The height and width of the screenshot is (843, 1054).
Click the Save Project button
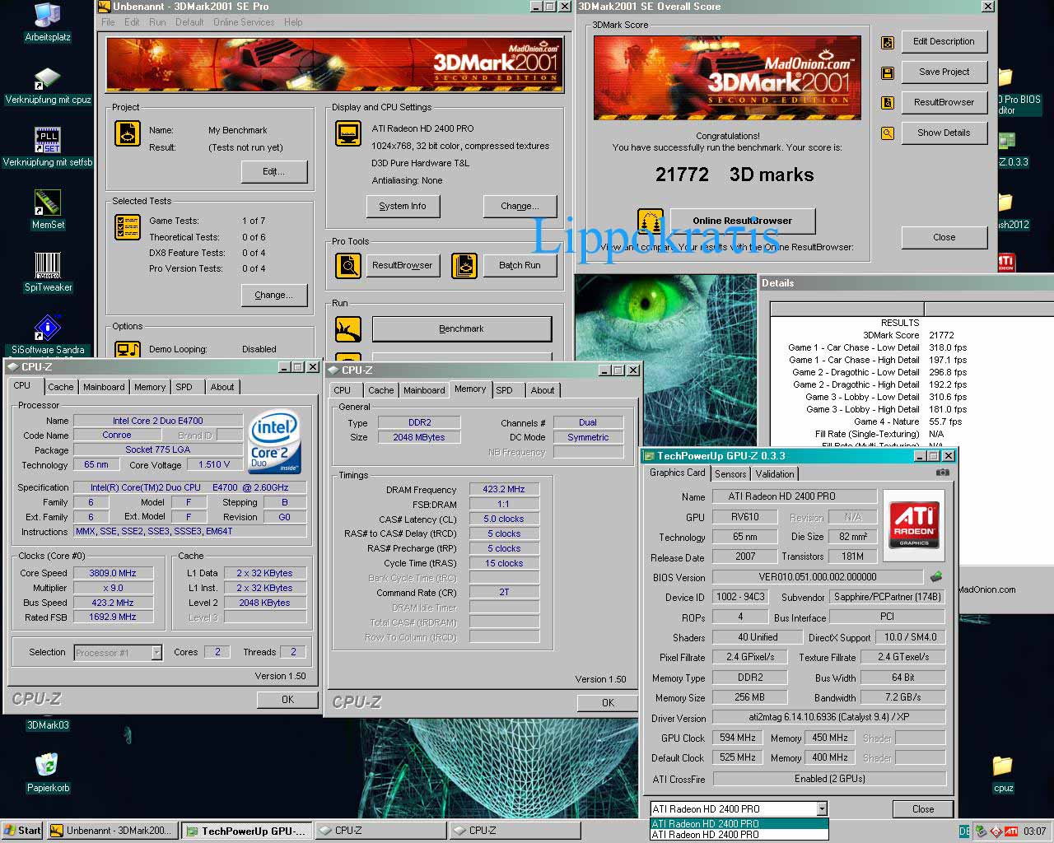point(944,72)
